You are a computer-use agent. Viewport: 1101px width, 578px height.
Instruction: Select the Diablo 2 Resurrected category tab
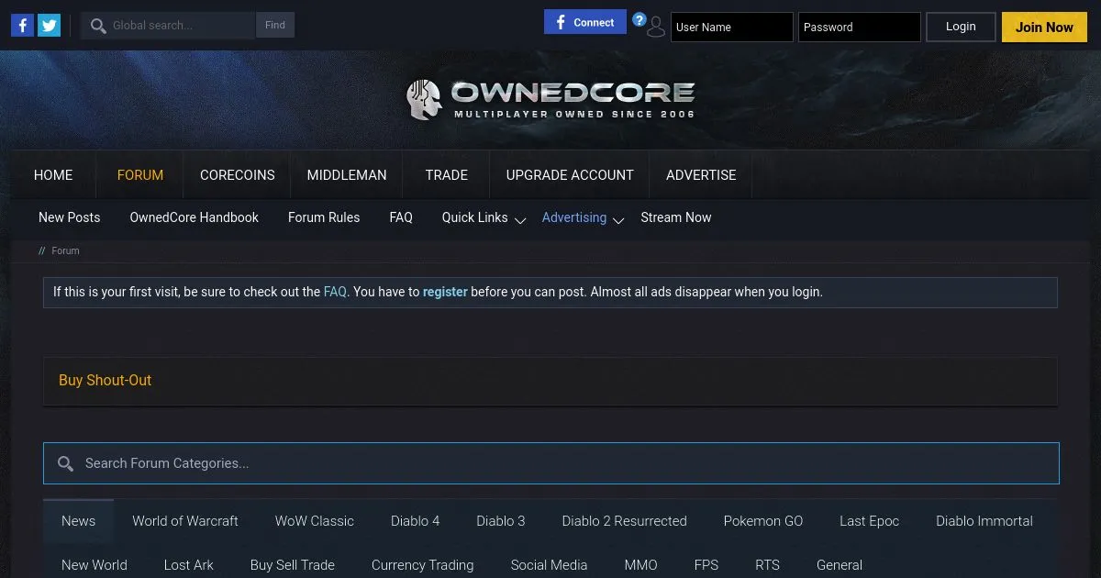[x=625, y=521]
